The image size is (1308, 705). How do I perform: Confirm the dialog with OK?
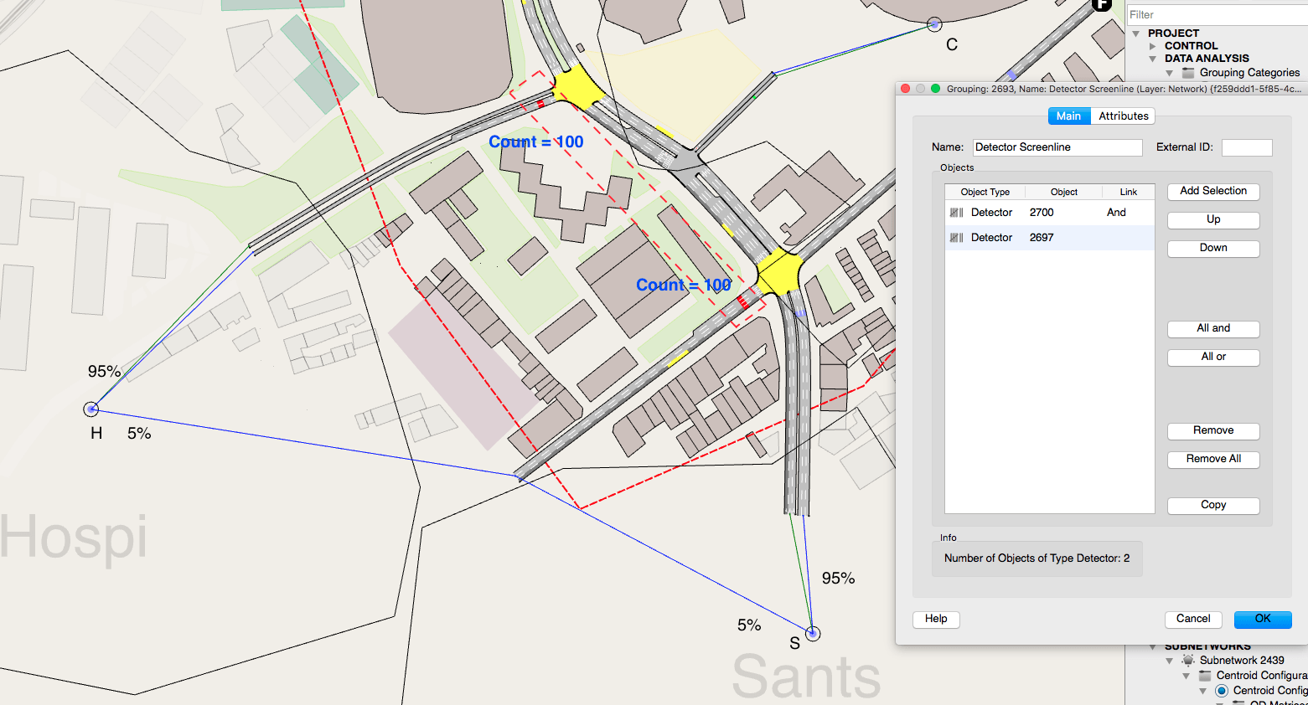(x=1263, y=619)
